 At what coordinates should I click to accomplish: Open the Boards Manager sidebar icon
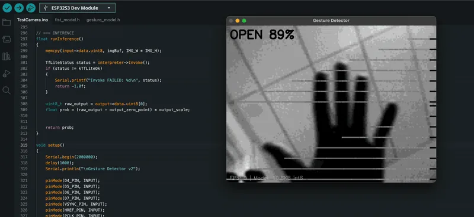point(7,39)
